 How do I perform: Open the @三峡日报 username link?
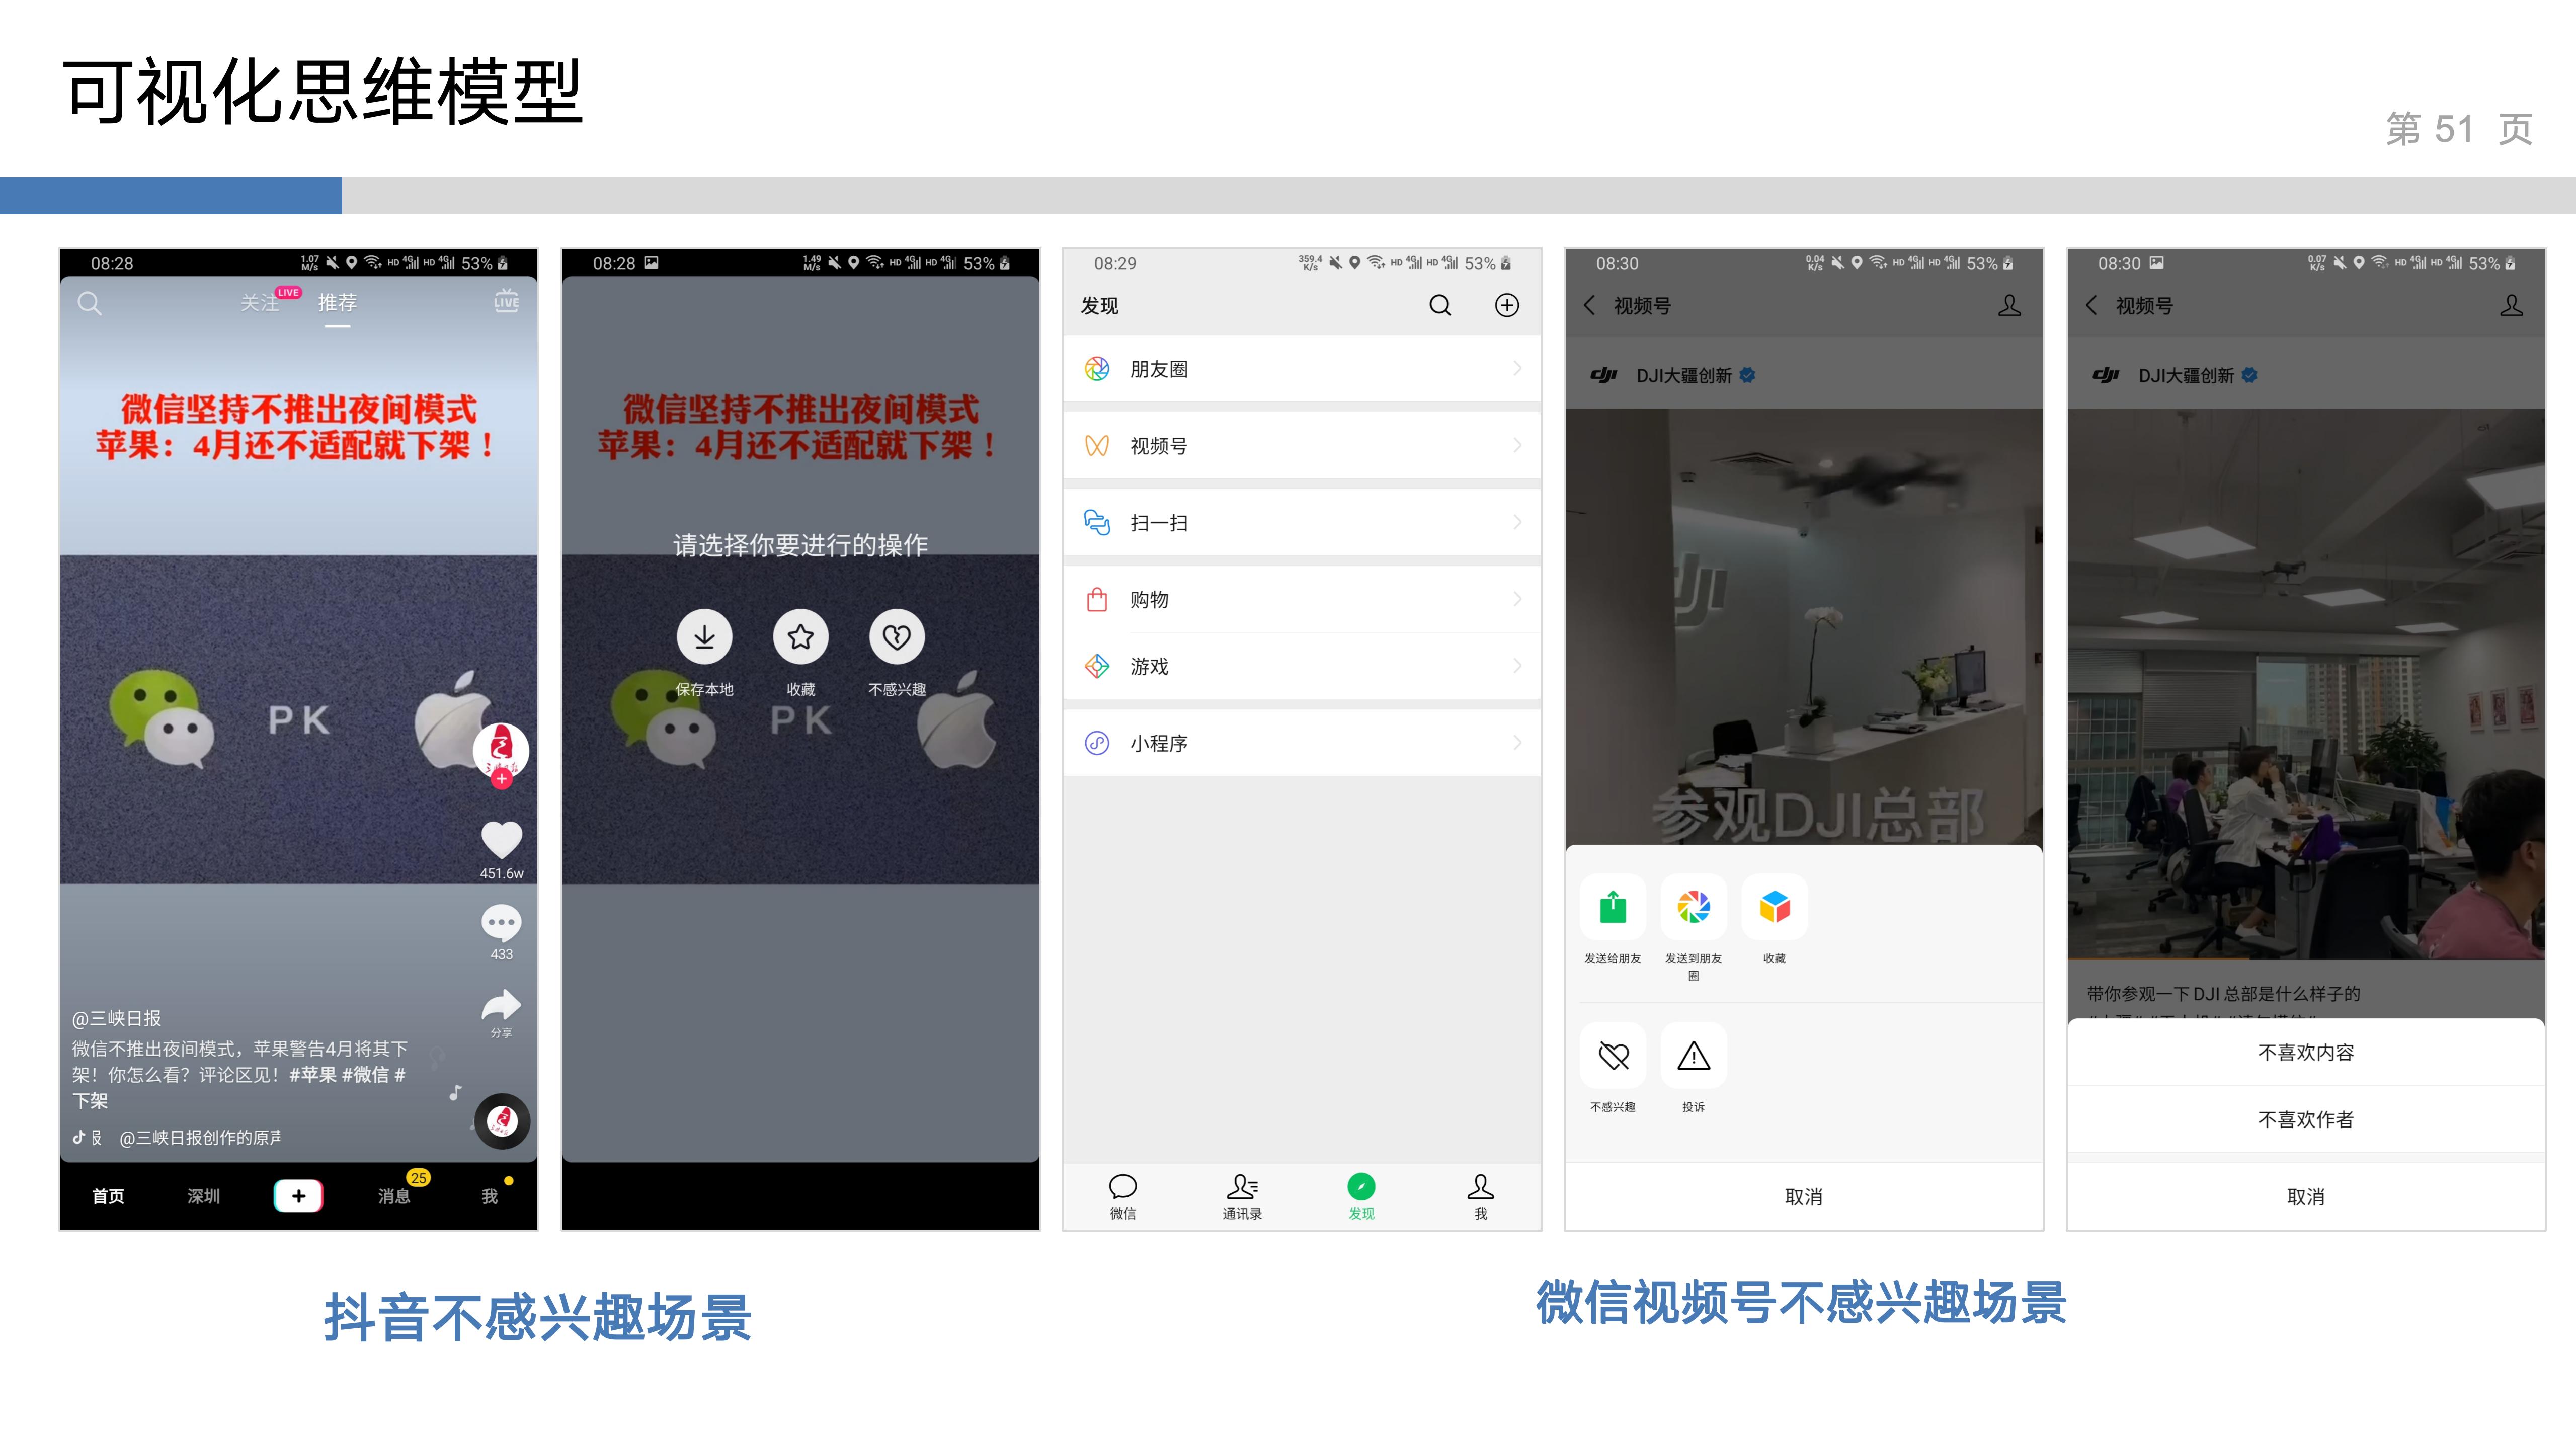tap(116, 1018)
